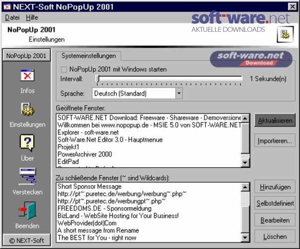The height and width of the screenshot is (249, 300).
Task: Select the puretec.de/werbung/werbung~.php~ entry
Action: click(x=149, y=194)
